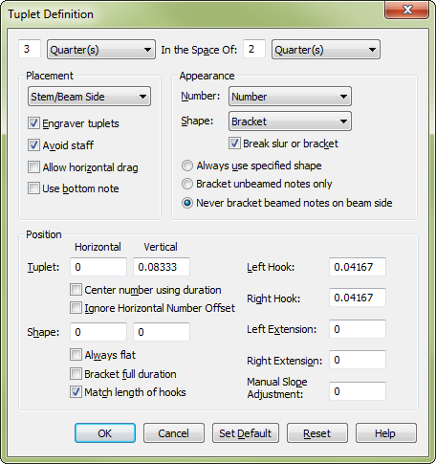Expand the Number appearance dropdown
The height and width of the screenshot is (464, 436).
(x=290, y=97)
